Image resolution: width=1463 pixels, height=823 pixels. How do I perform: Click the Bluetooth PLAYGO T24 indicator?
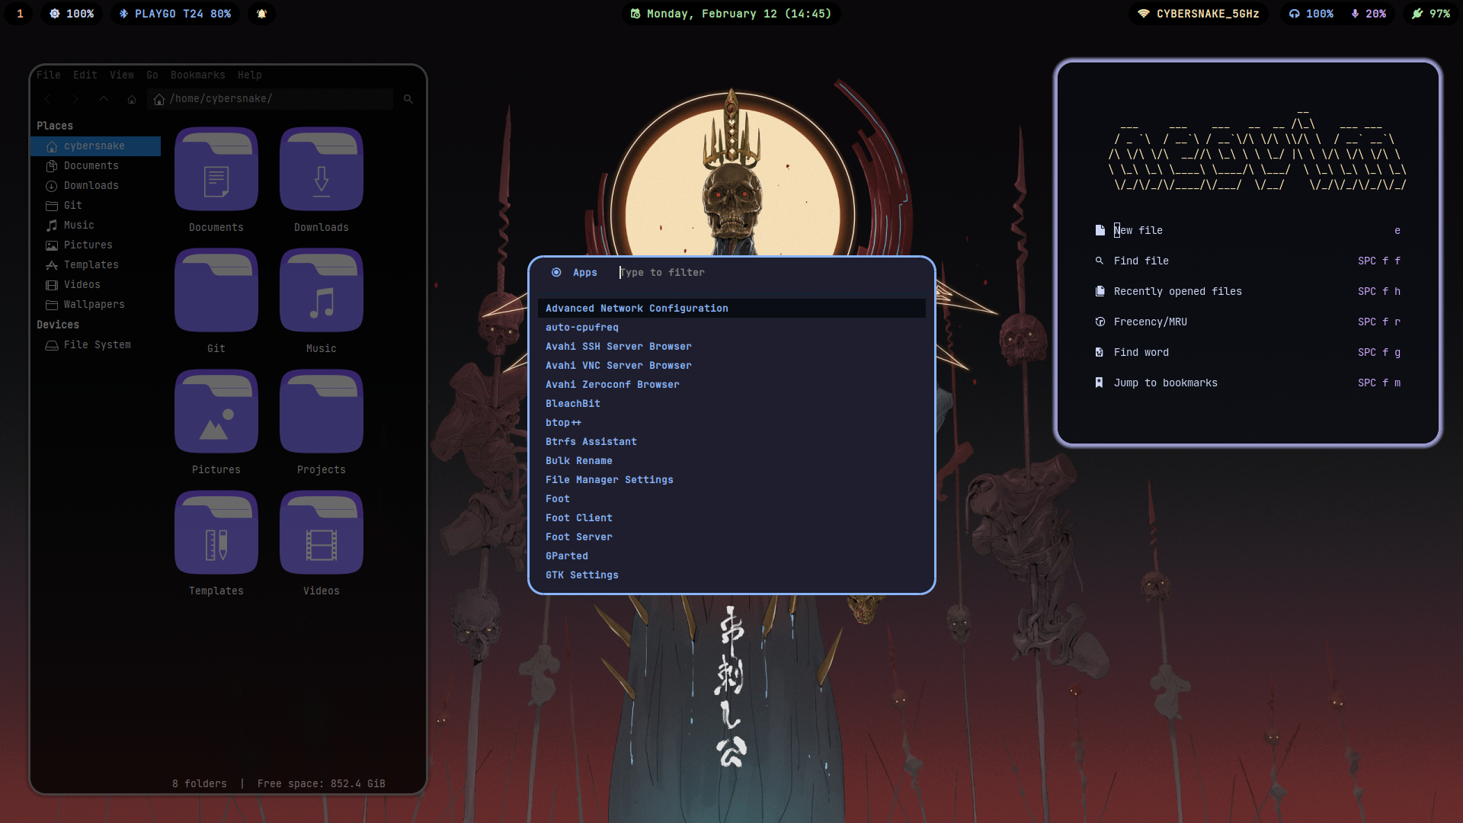(x=175, y=14)
